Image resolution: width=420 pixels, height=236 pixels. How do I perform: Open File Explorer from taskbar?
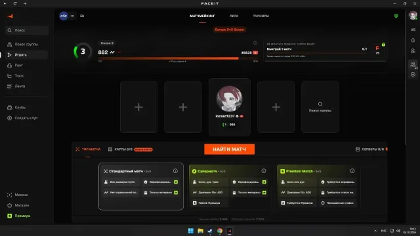(x=200, y=231)
